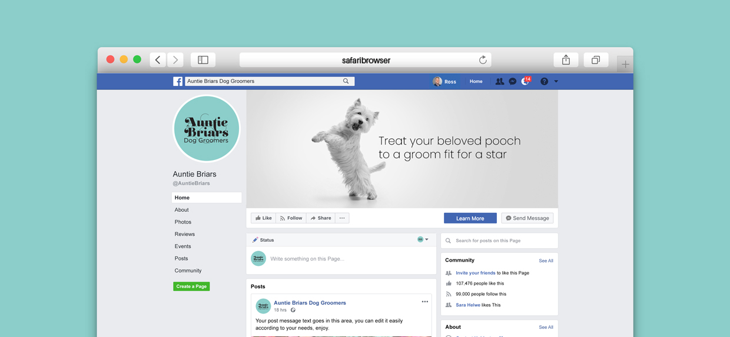Image resolution: width=730 pixels, height=337 pixels.
Task: Open friend requests icon
Action: point(499,82)
